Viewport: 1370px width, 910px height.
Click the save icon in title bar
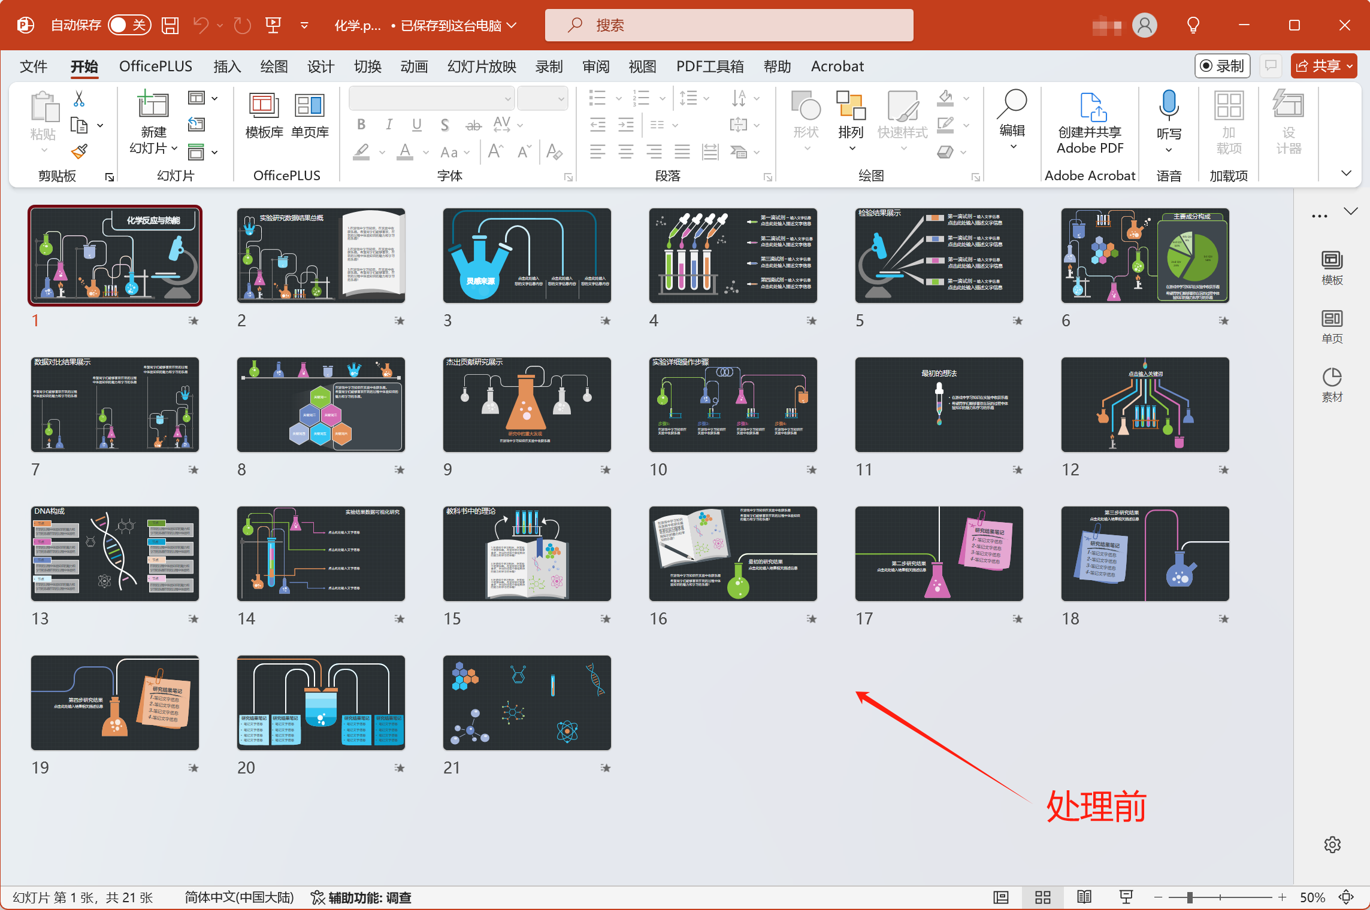[x=170, y=25]
